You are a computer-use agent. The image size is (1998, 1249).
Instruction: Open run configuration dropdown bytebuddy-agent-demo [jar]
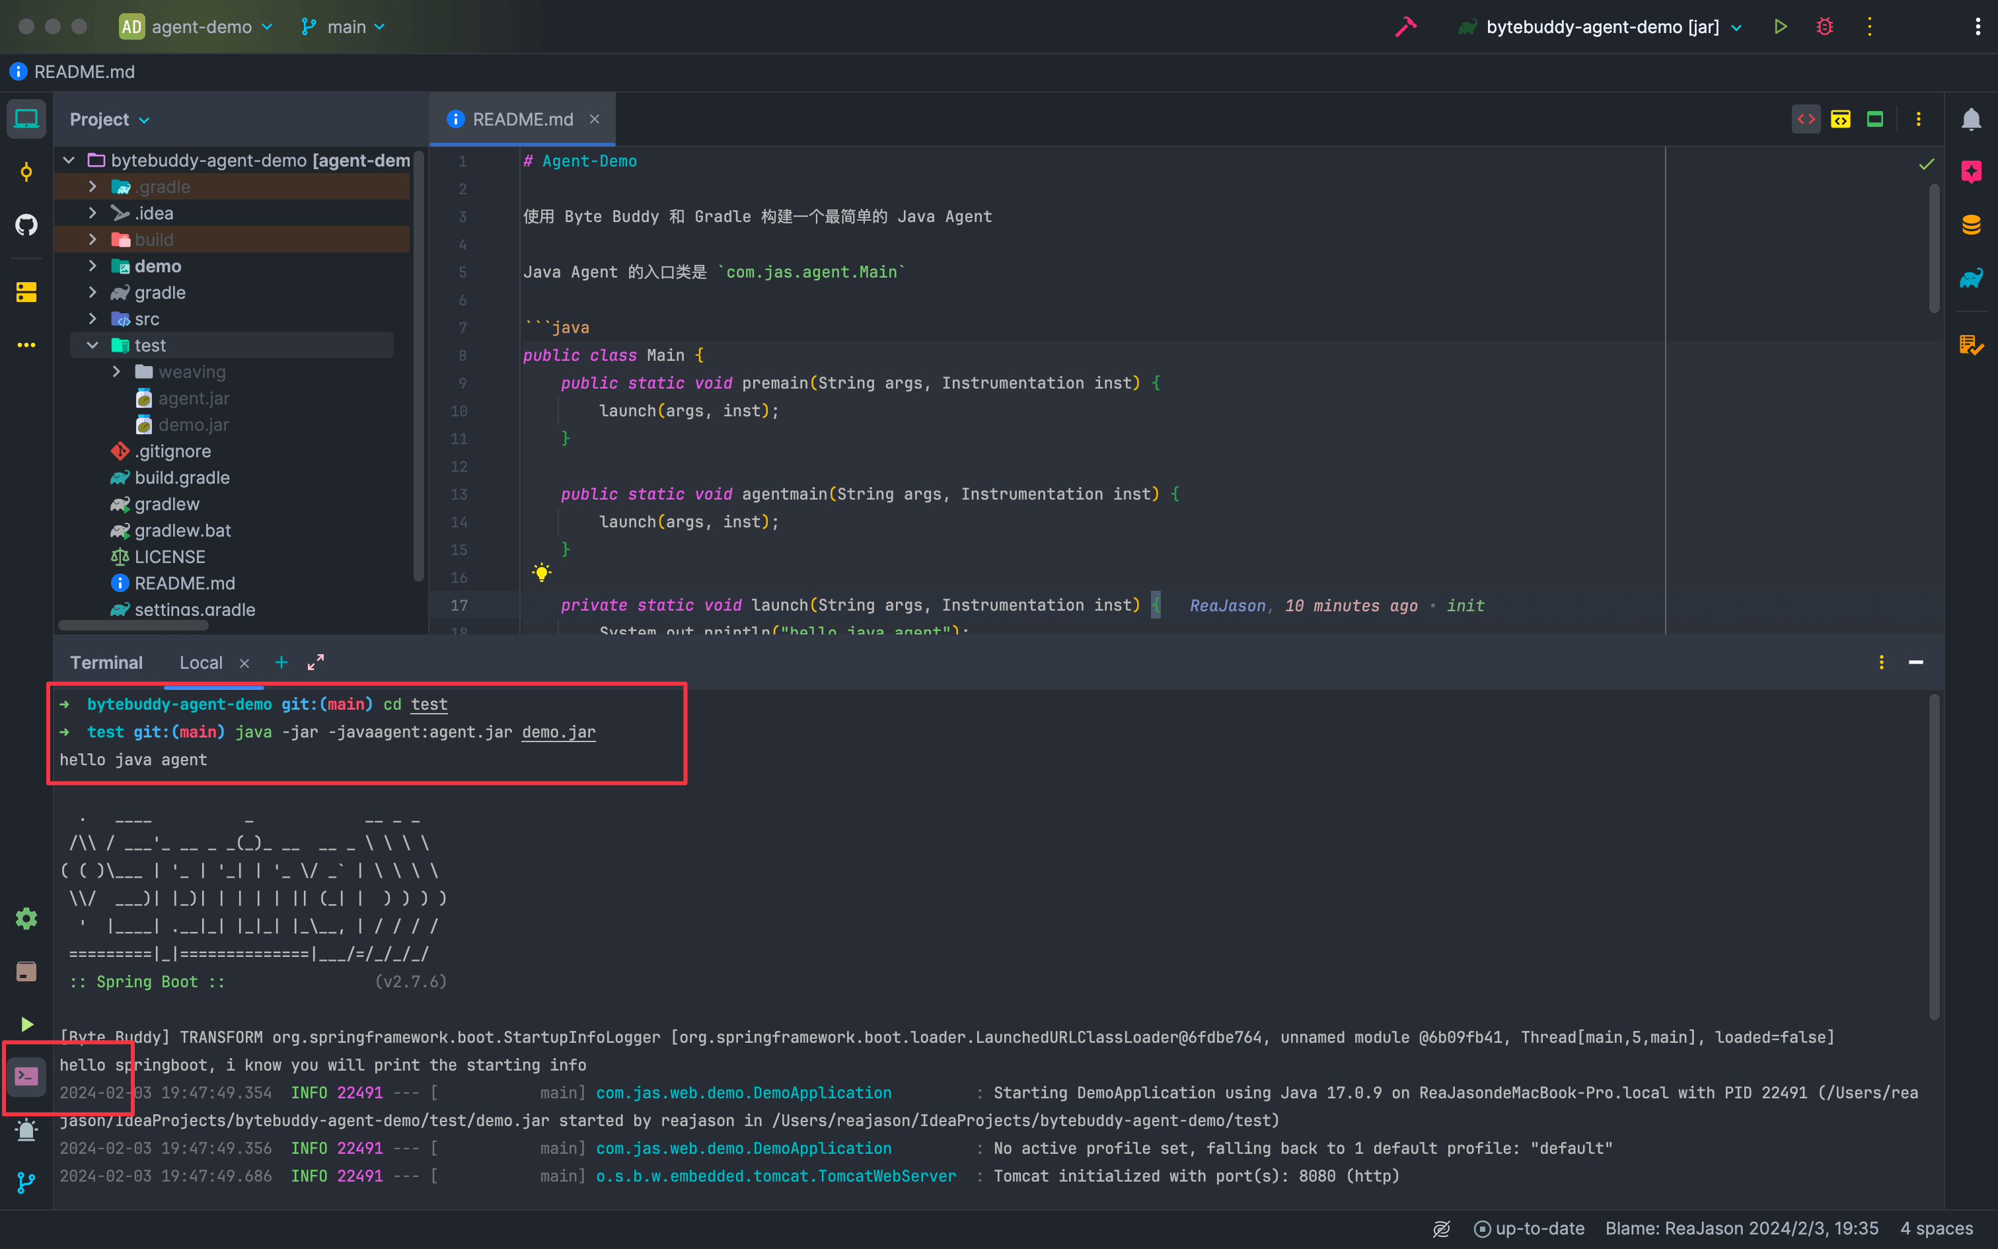pos(1600,26)
